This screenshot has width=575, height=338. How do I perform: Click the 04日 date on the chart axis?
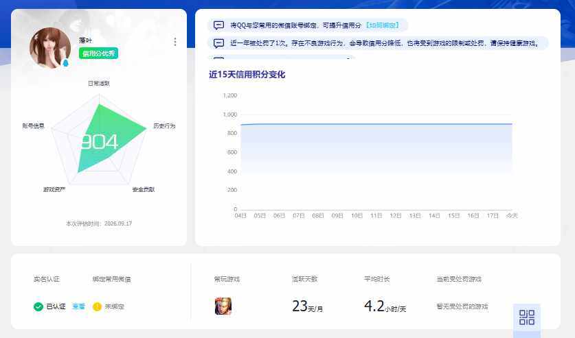coord(240,216)
